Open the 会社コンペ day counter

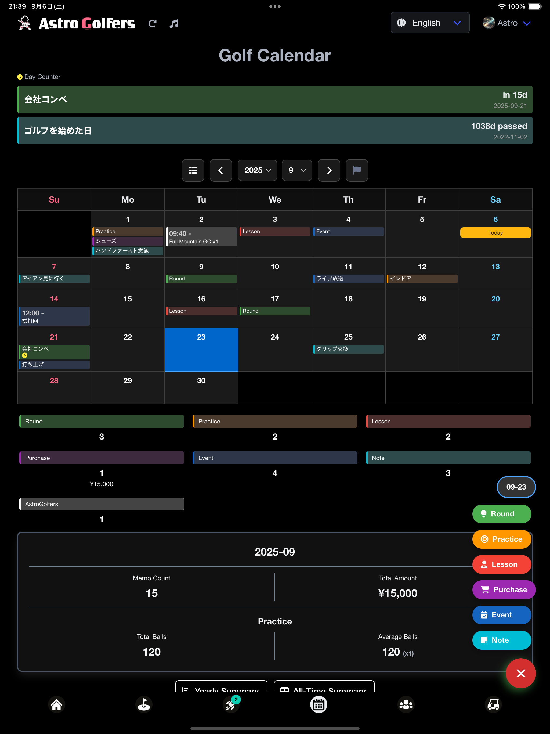coord(275,100)
